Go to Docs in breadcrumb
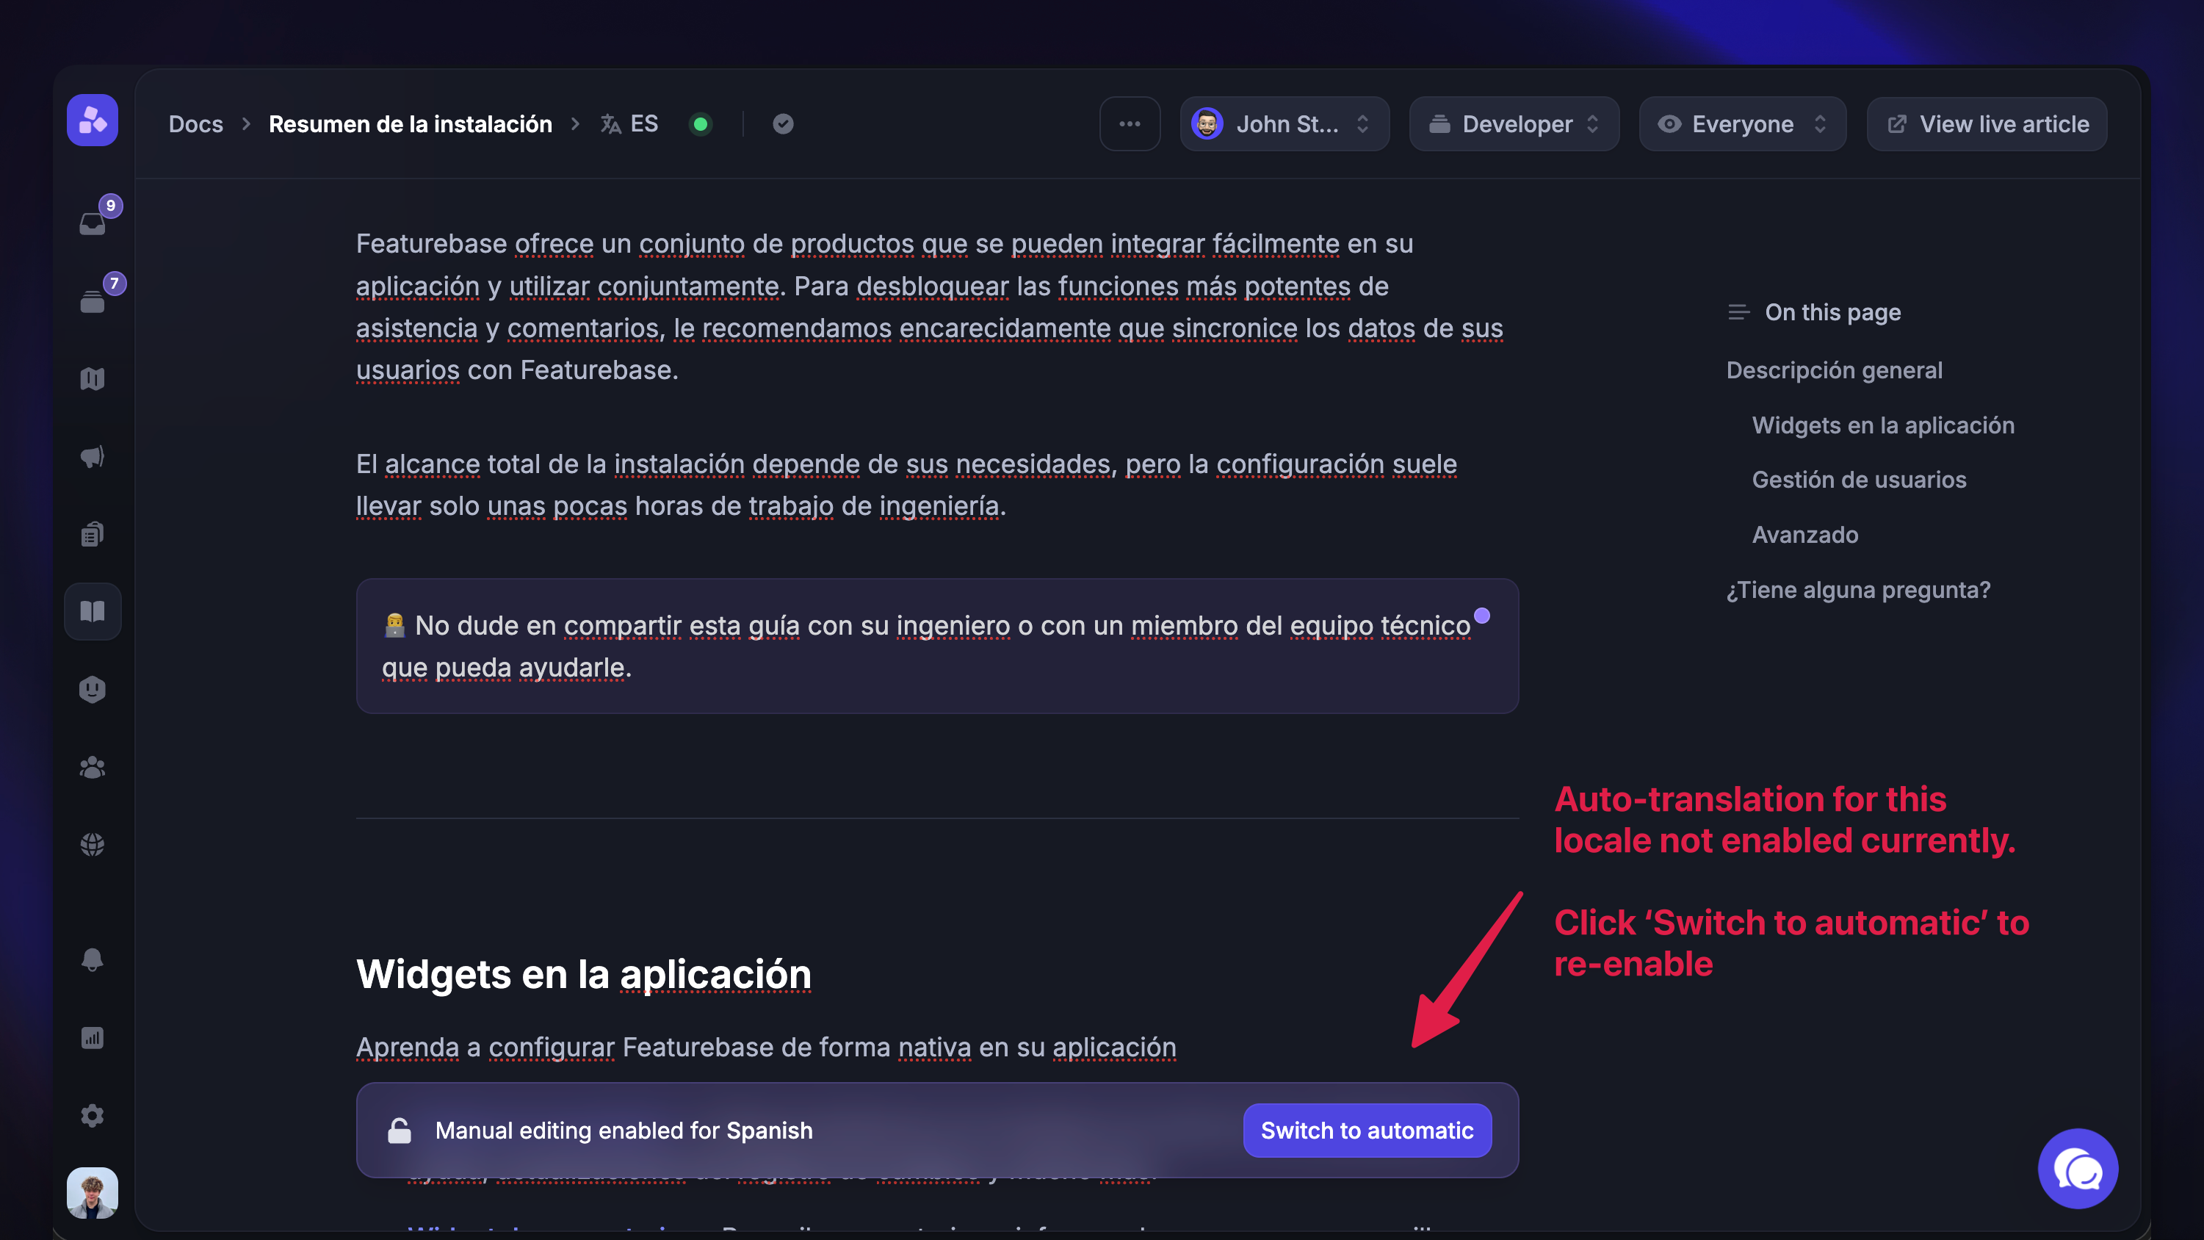Screen dimensions: 2204x1240 [x=196, y=124]
